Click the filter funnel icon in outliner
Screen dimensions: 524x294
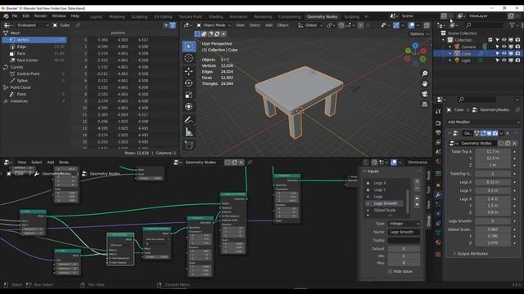512,25
